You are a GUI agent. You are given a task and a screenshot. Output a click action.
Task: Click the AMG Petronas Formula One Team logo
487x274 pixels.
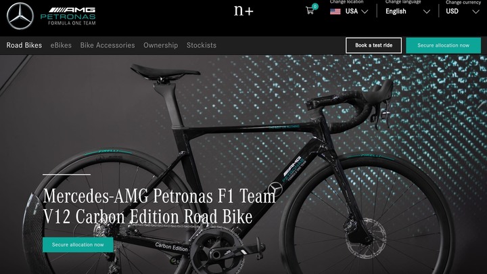tap(68, 16)
